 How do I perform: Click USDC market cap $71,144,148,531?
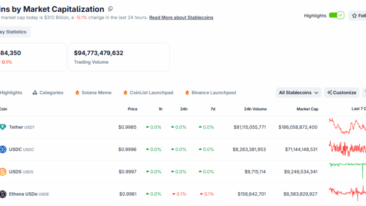click(x=301, y=150)
